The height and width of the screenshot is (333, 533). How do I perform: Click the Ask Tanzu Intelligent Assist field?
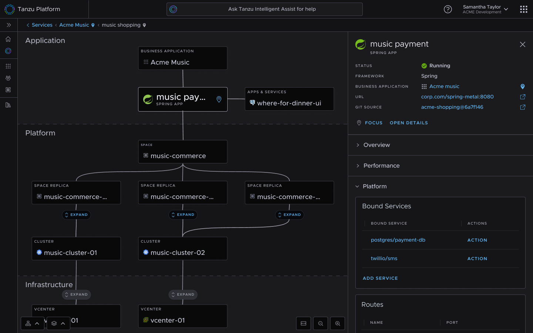pos(265,9)
